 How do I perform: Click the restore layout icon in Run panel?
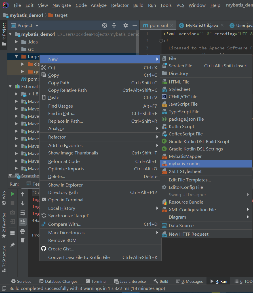[x=12, y=233]
